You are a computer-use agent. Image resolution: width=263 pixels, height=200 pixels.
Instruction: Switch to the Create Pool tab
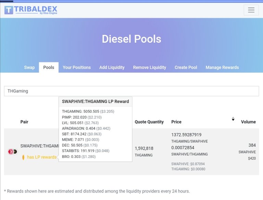[186, 67]
